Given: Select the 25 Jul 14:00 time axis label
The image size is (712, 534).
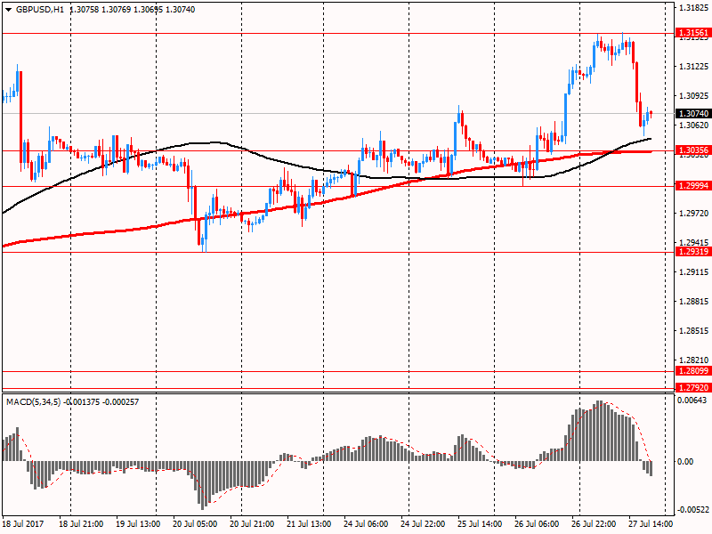Looking at the screenshot, I should click(480, 524).
